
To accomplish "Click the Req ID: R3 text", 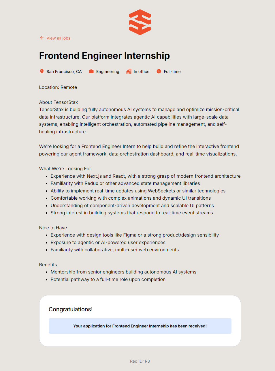I will click(x=140, y=361).
